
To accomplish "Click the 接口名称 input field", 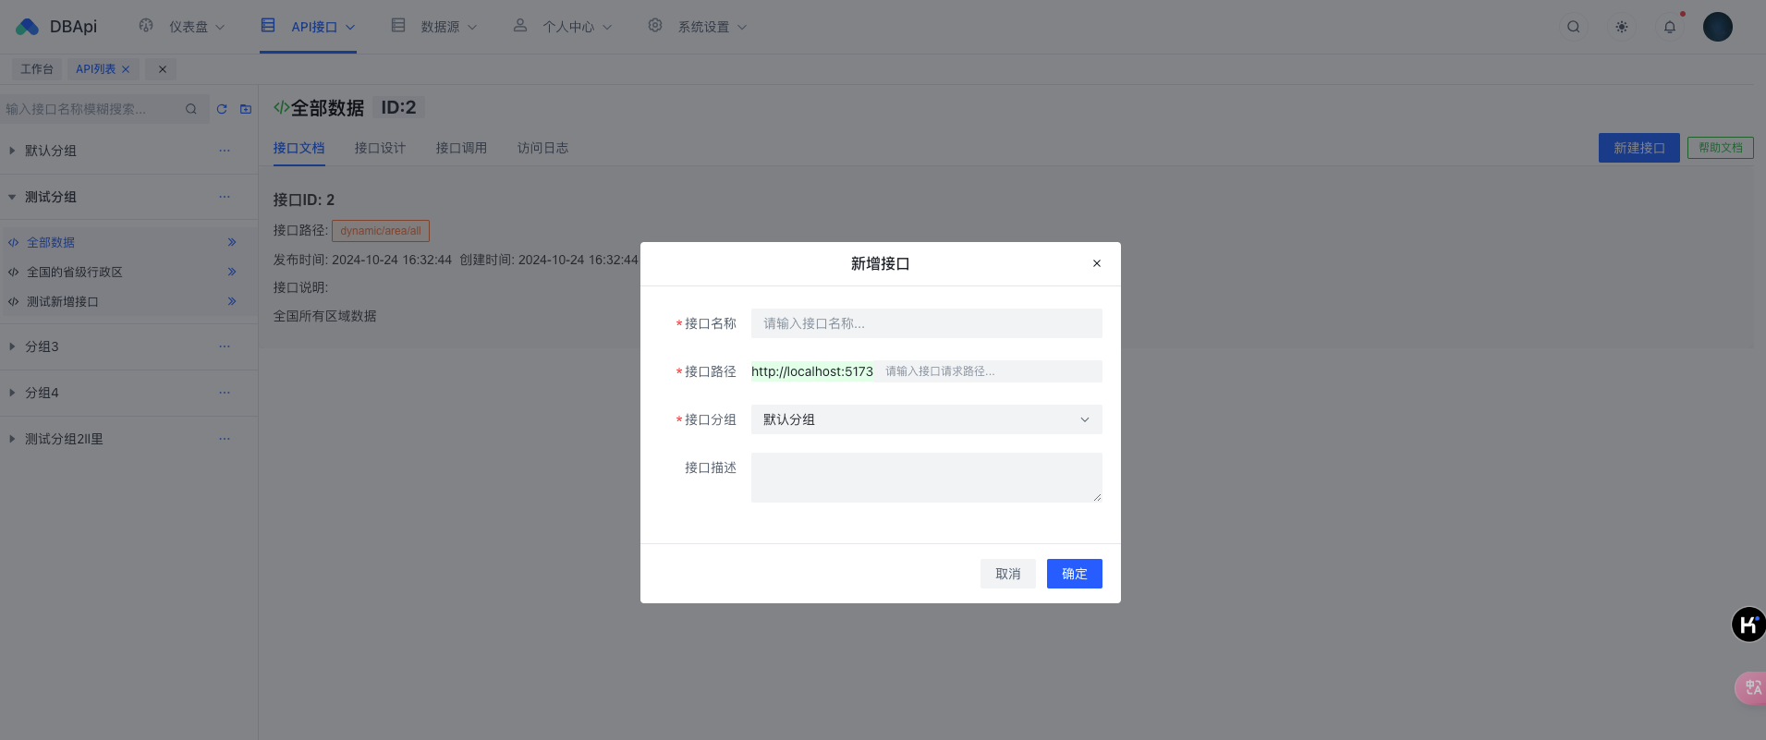I will click(x=926, y=323).
